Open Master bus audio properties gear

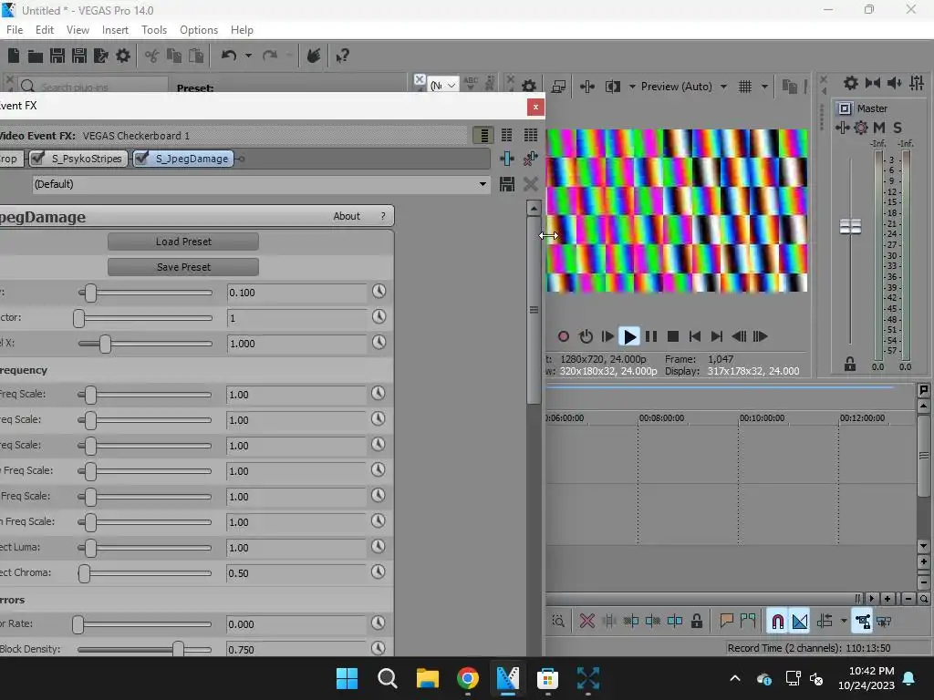(x=851, y=83)
